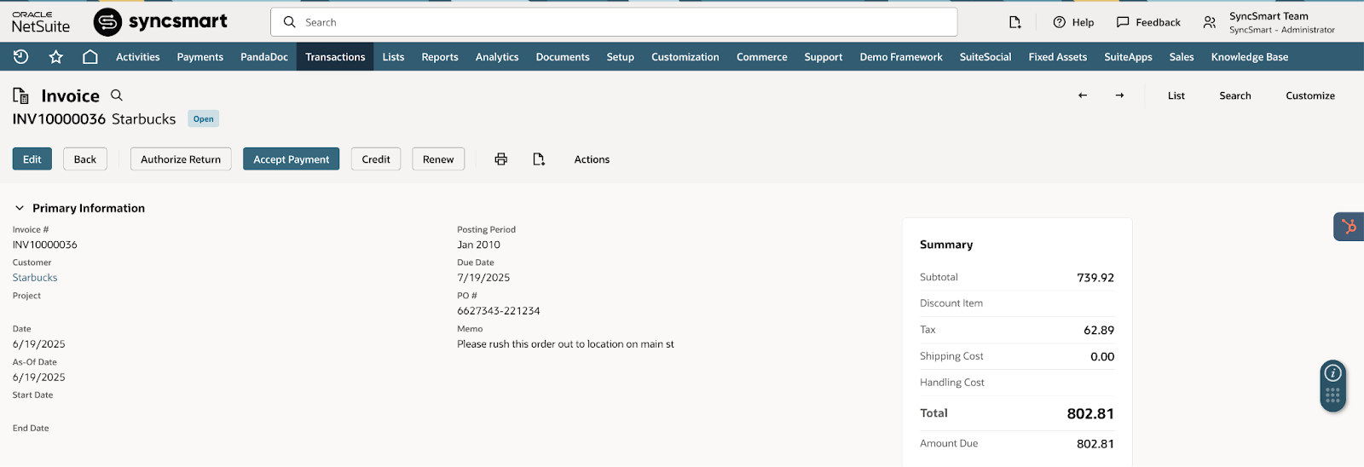Click the Open status badge
The image size is (1364, 467).
point(204,119)
